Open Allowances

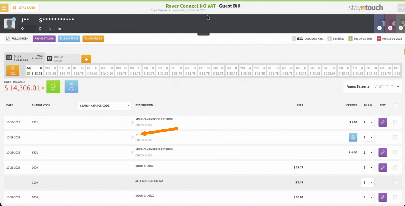93,39
